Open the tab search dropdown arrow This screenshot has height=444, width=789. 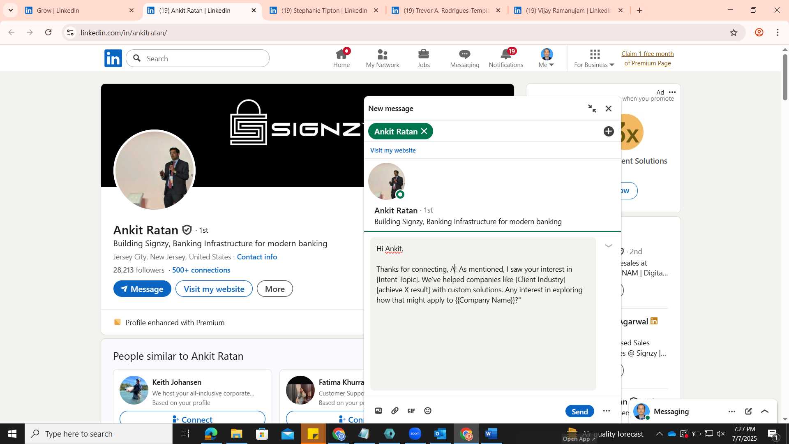click(x=11, y=10)
